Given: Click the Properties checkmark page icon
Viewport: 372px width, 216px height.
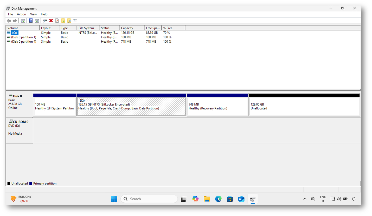Looking at the screenshot, I should coord(57,21).
